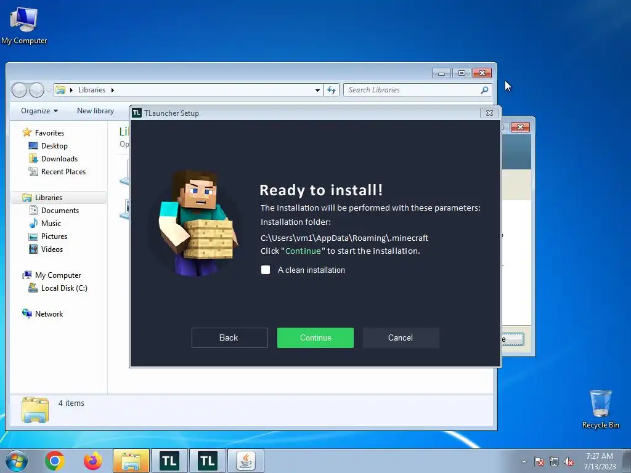The image size is (631, 473).
Task: Show hidden tray icons arrow
Action: [x=524, y=461]
